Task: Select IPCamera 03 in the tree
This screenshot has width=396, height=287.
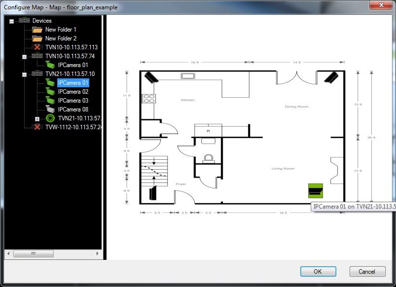Action: point(73,100)
